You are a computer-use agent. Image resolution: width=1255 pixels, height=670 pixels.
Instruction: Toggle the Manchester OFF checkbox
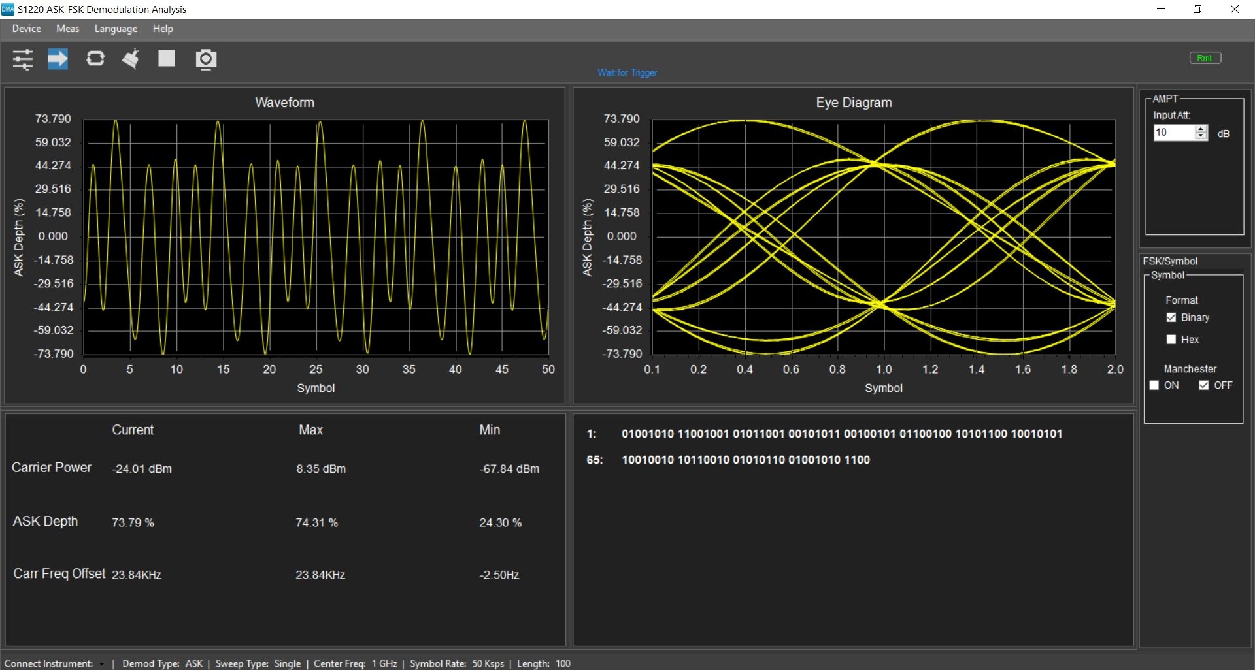1204,385
